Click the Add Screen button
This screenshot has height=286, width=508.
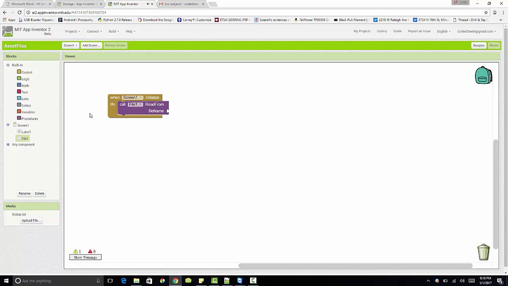(91, 45)
